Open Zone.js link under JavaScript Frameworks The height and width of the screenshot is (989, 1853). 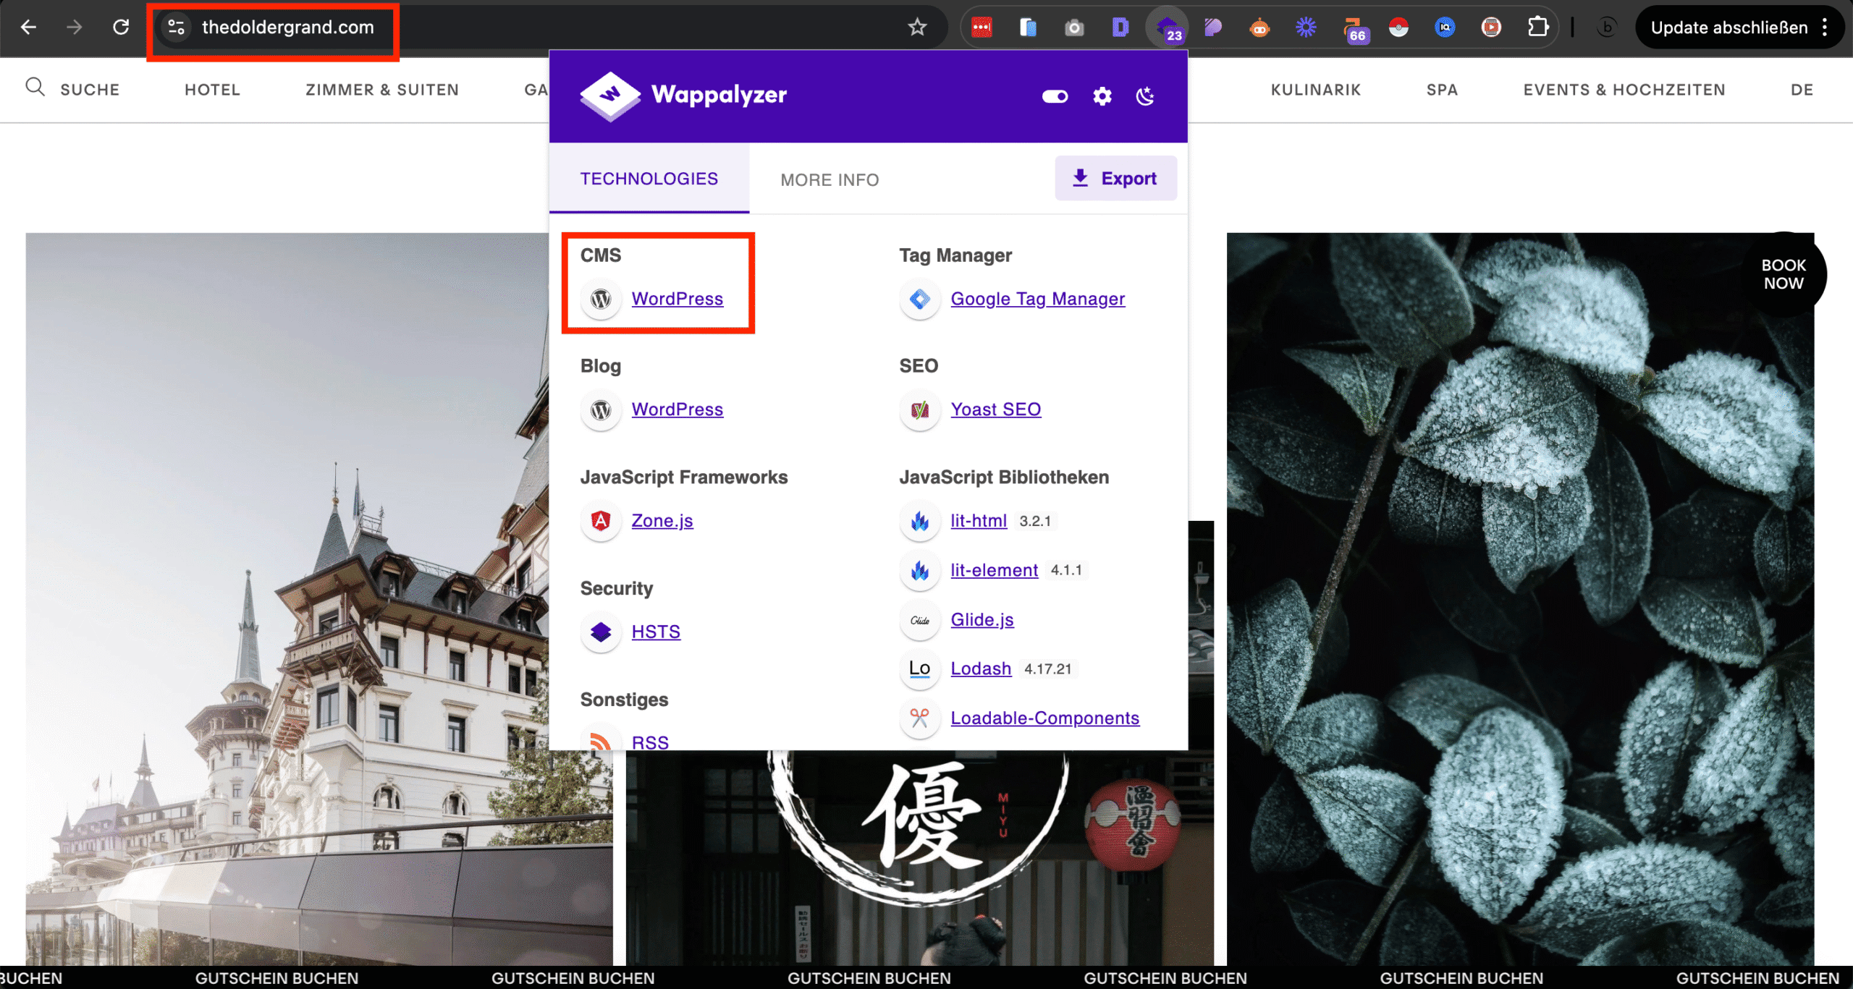(x=662, y=521)
